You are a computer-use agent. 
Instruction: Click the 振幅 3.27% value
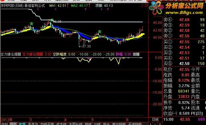coord(184,86)
